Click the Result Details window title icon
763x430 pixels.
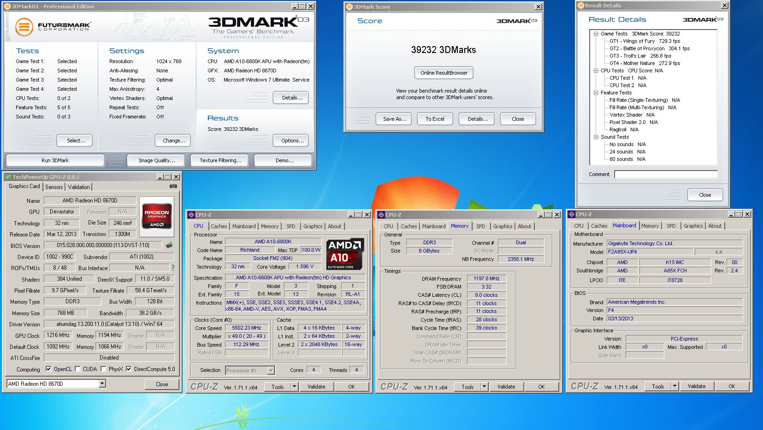click(581, 6)
